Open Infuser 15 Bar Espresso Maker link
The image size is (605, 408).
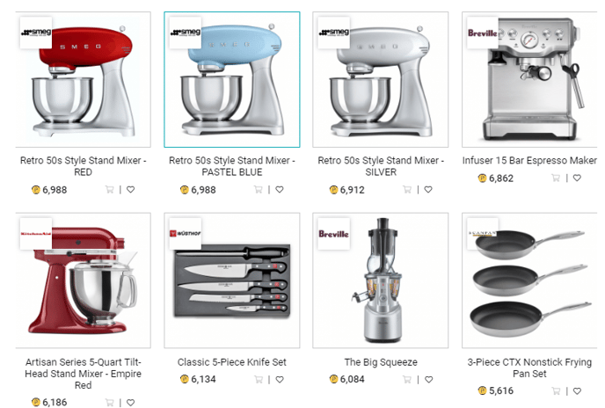529,160
